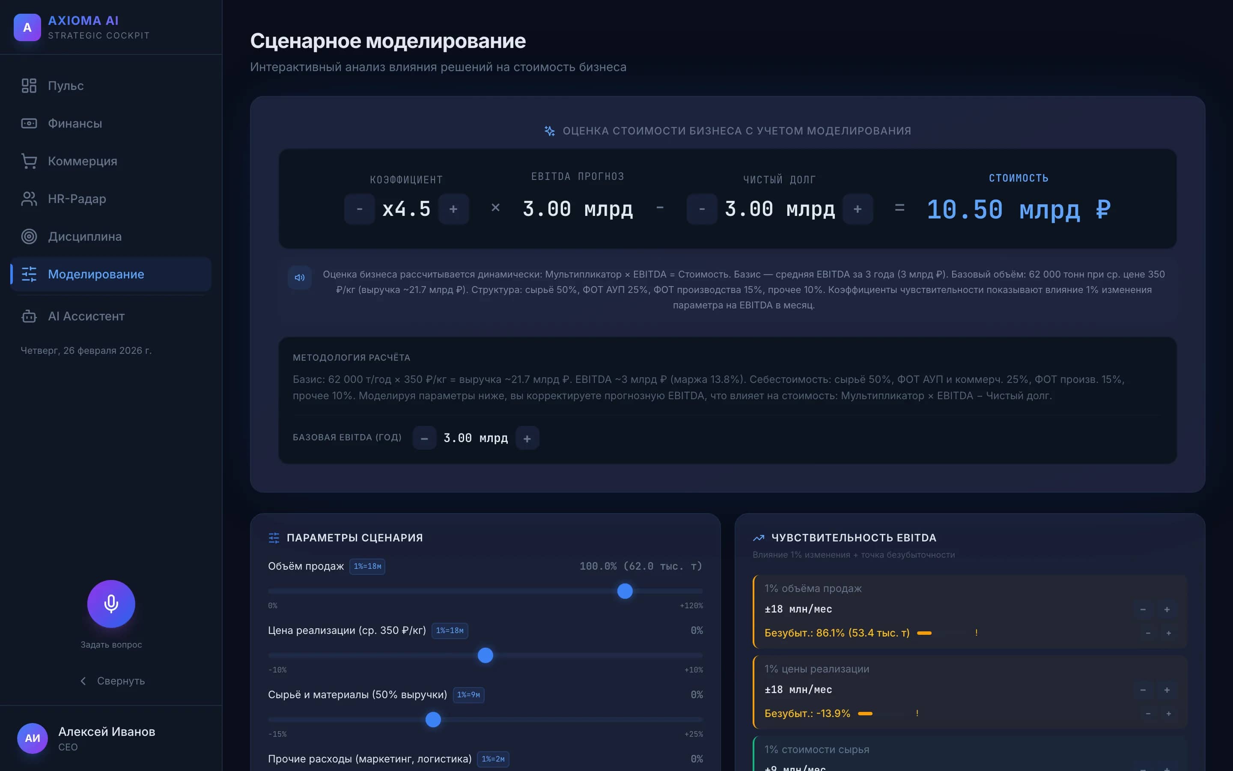Click the 10.50 млрд ₽ стоимость value
1233x771 pixels.
click(x=1019, y=209)
